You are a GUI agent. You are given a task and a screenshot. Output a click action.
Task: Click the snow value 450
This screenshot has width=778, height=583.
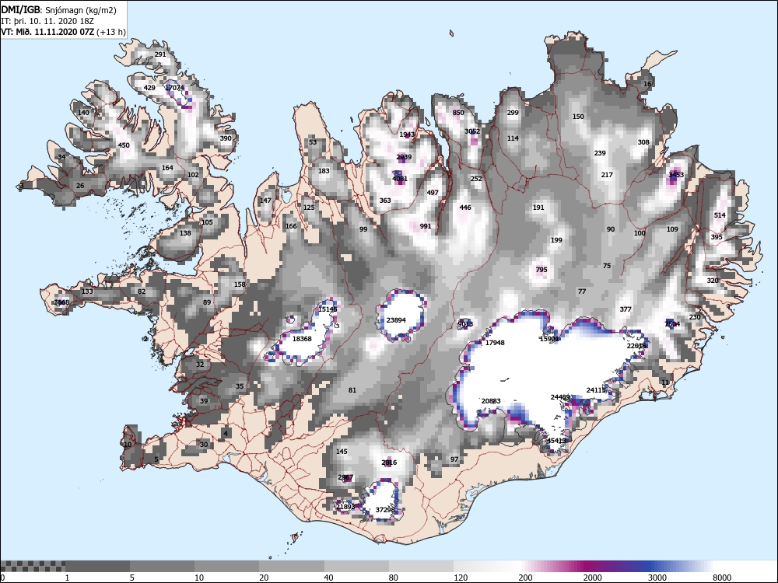[x=124, y=145]
